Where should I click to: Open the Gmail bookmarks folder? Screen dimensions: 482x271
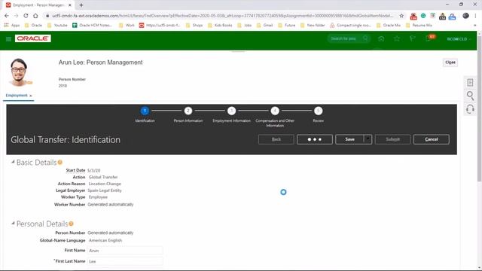point(264,25)
